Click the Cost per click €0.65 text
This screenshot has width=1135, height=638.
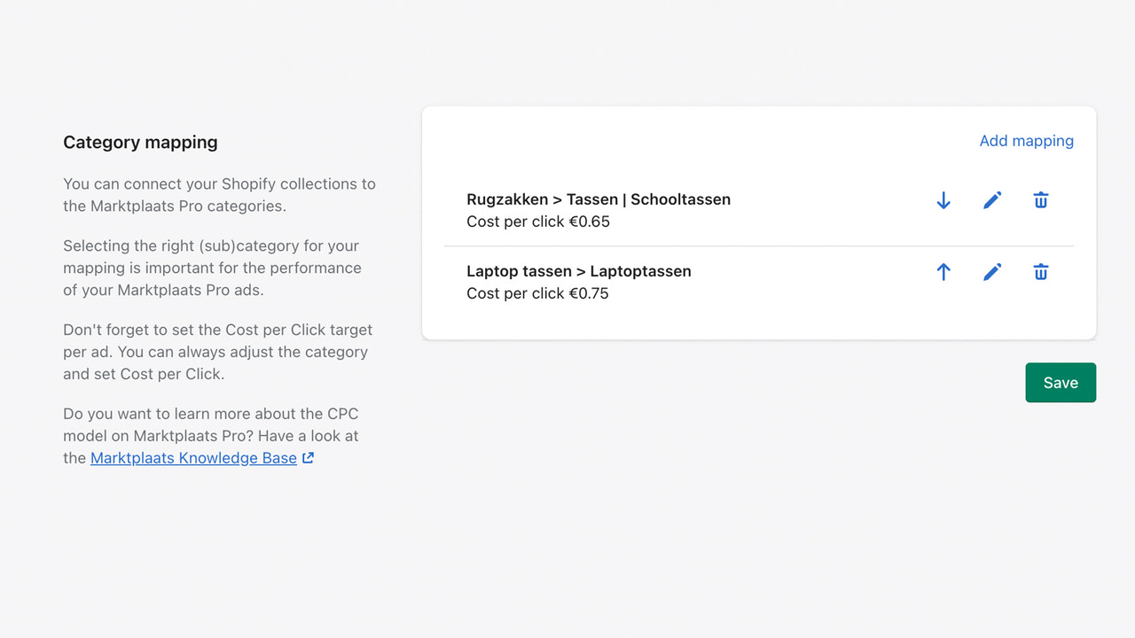(537, 222)
